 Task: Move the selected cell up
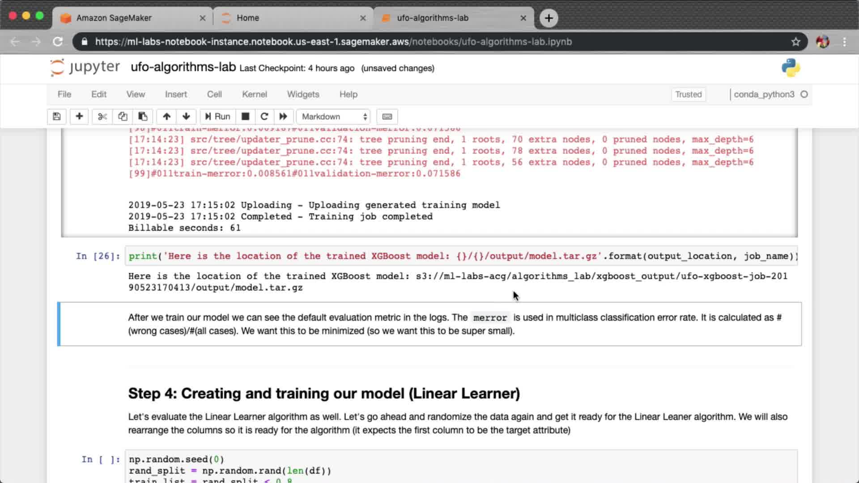click(166, 117)
